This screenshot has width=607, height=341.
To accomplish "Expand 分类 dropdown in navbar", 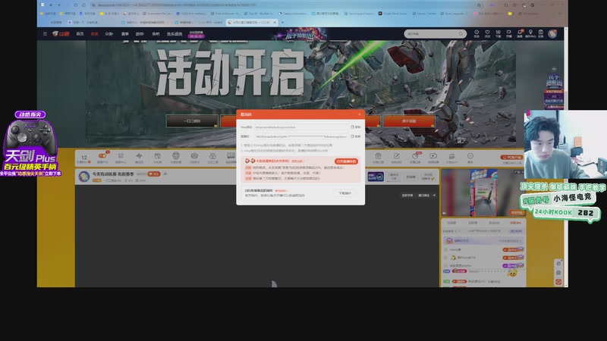I will coord(109,34).
